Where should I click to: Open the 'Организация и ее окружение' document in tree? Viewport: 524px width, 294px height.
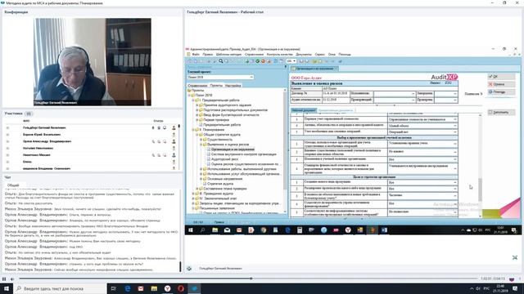coord(233,149)
